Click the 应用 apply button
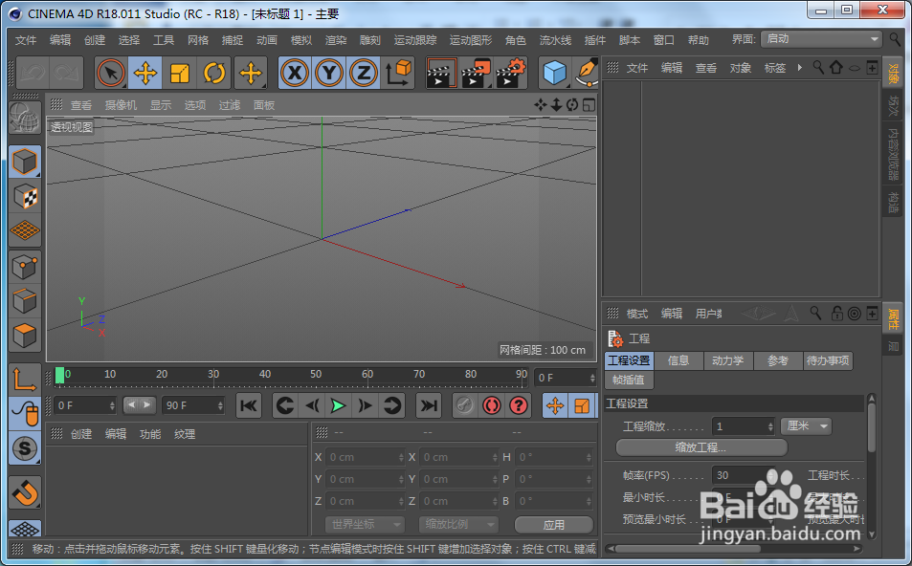The height and width of the screenshot is (566, 912). (554, 525)
